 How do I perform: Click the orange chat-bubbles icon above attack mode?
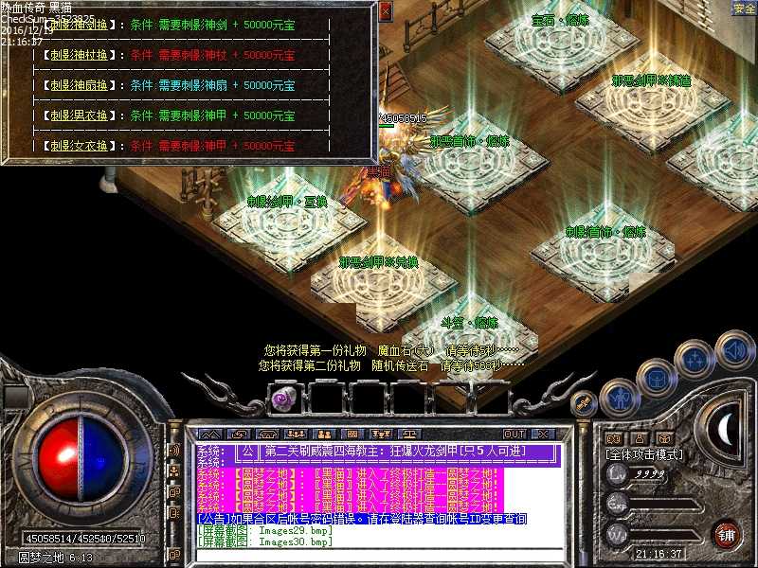[x=614, y=438]
